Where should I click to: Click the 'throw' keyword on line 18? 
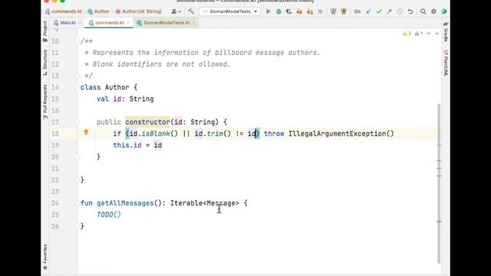coord(274,134)
